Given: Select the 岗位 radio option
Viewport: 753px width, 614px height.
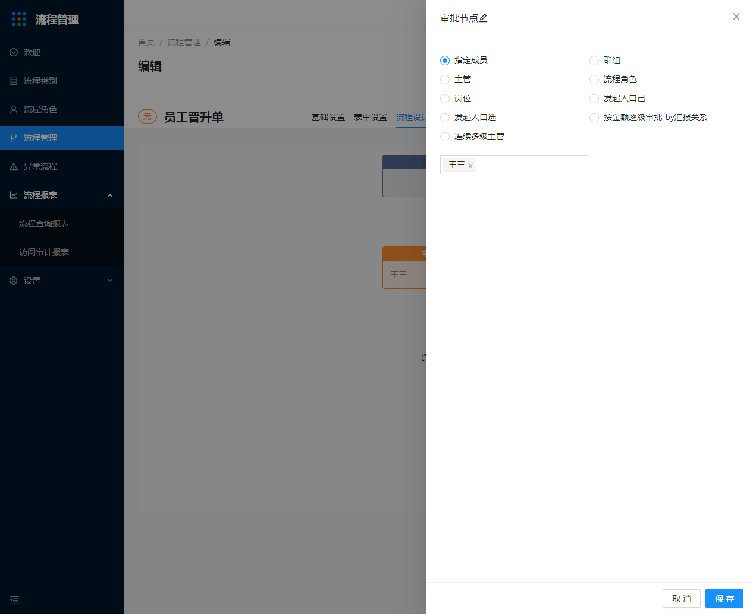Looking at the screenshot, I should point(445,99).
